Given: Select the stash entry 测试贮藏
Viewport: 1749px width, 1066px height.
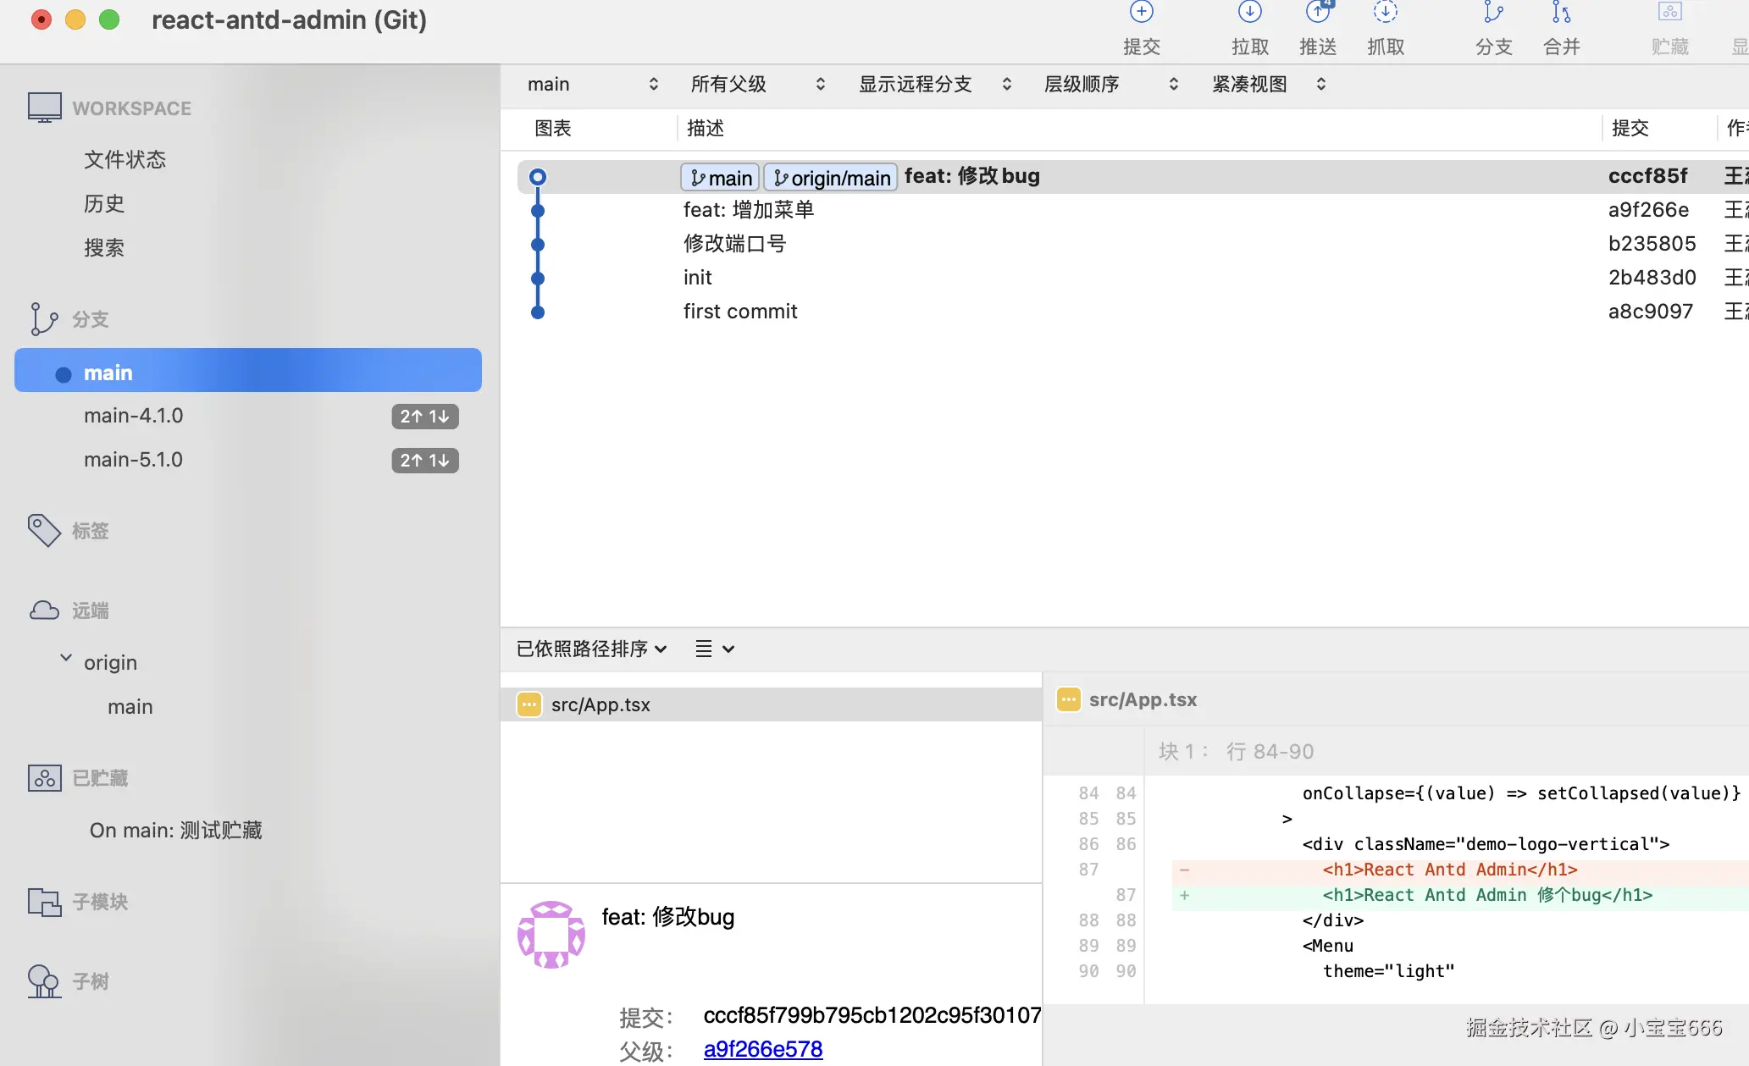Looking at the screenshot, I should click(175, 830).
